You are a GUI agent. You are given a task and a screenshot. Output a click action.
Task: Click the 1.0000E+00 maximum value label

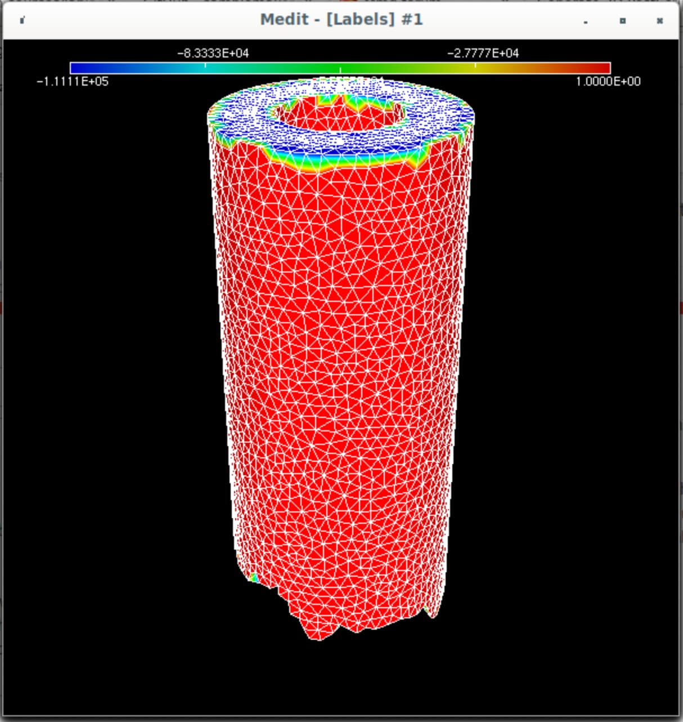(608, 82)
